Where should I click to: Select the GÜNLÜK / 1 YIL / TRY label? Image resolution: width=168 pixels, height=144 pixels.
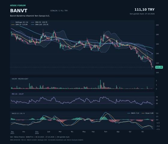[x=59, y=10]
